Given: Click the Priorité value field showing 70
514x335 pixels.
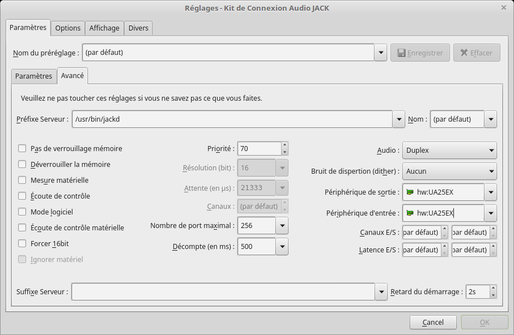Looking at the screenshot, I should 260,149.
